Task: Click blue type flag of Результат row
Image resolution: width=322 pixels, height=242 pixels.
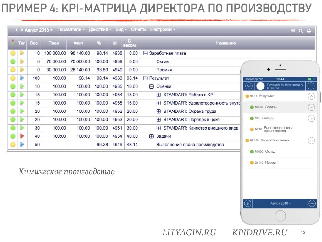Action: tap(22, 78)
